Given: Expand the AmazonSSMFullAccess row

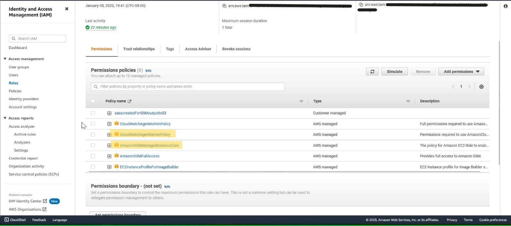Looking at the screenshot, I should 109,156.
